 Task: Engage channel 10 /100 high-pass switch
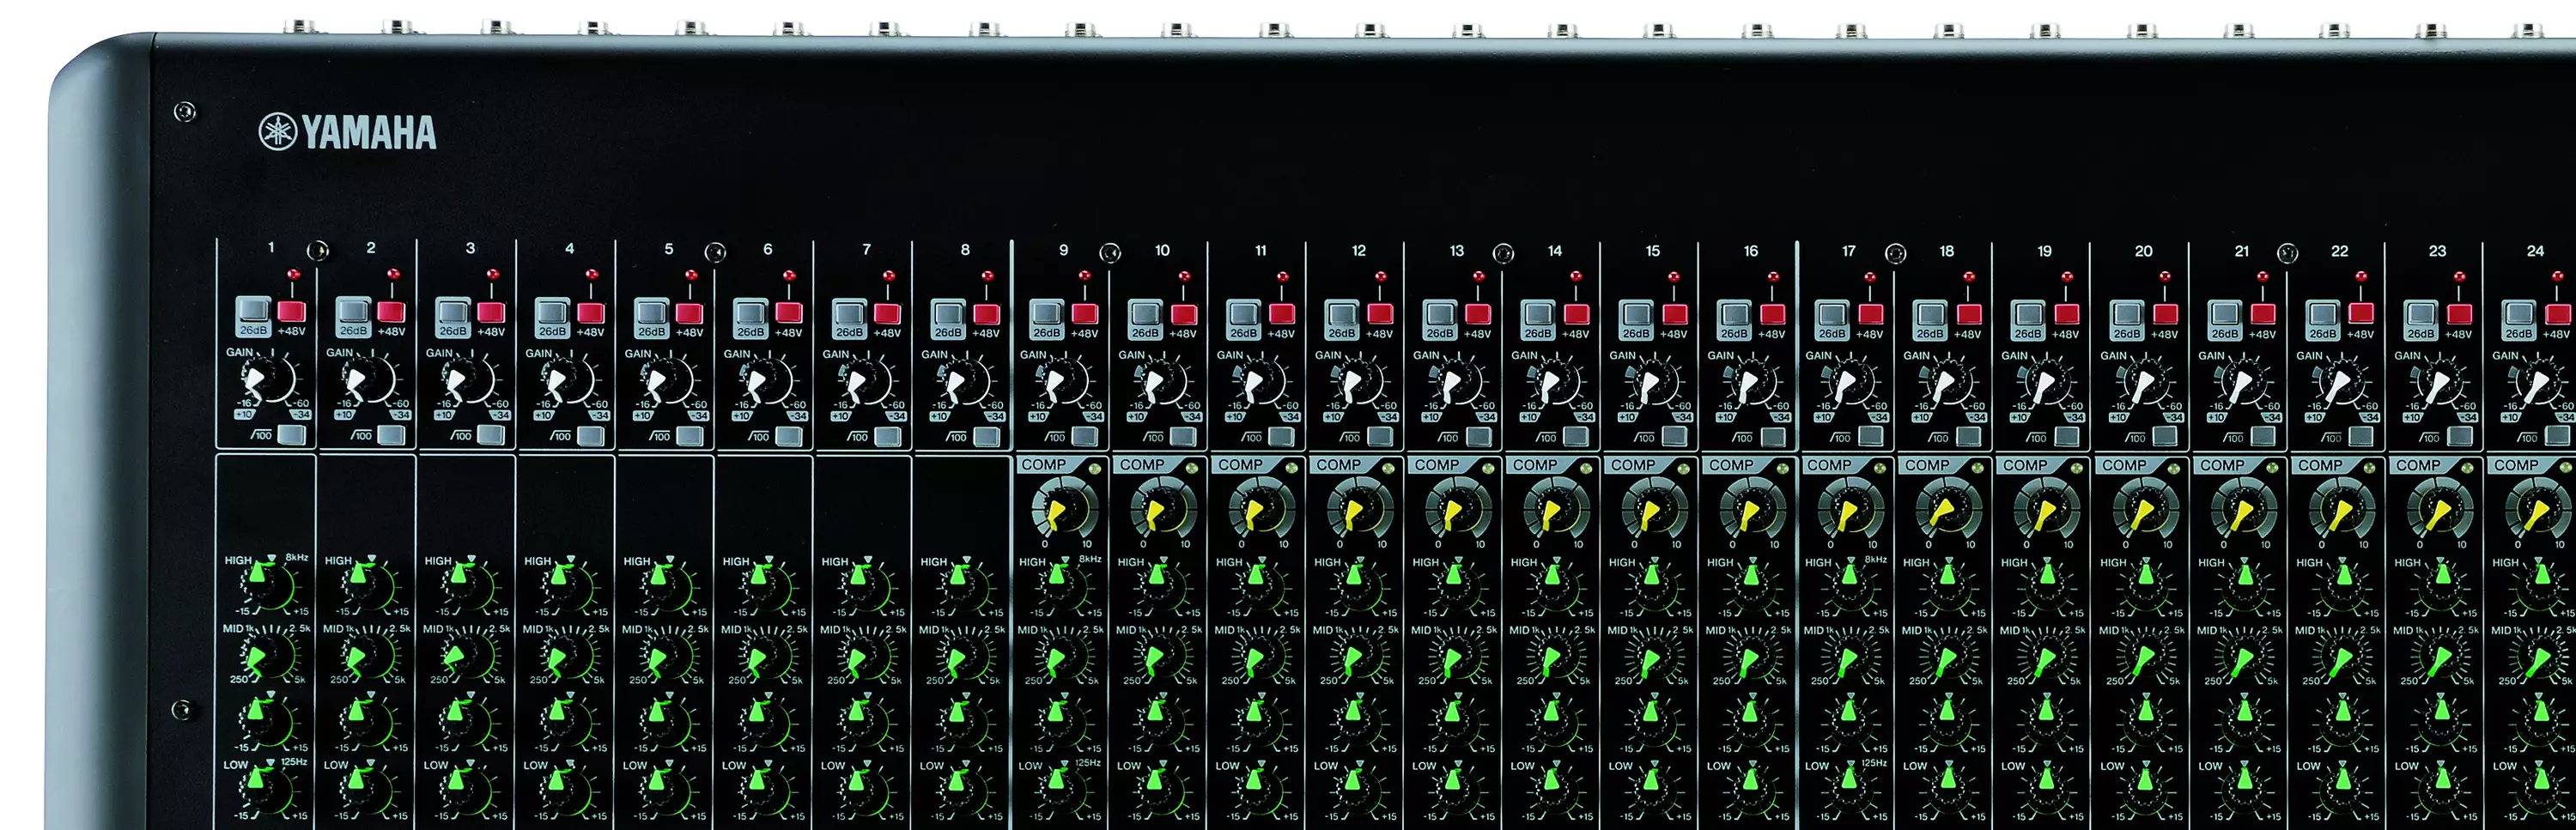[1182, 437]
